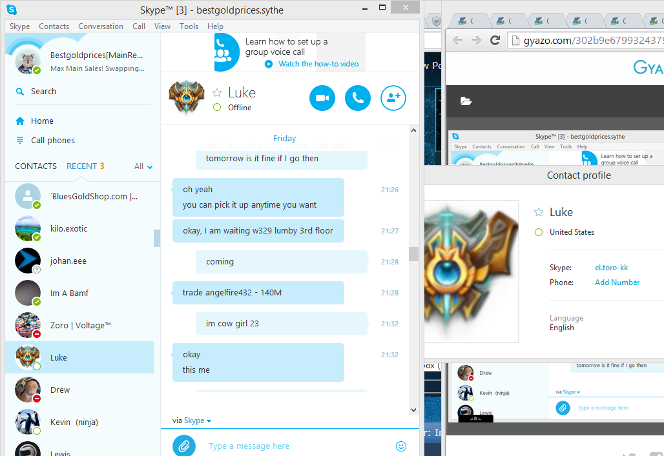Start a voice call with Luke
This screenshot has width=664, height=456.
click(x=358, y=98)
